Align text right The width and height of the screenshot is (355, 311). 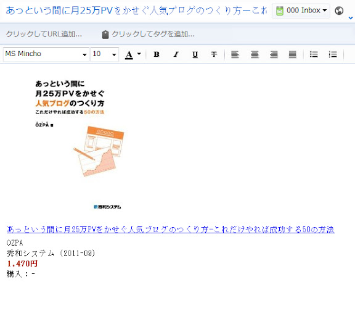274,54
